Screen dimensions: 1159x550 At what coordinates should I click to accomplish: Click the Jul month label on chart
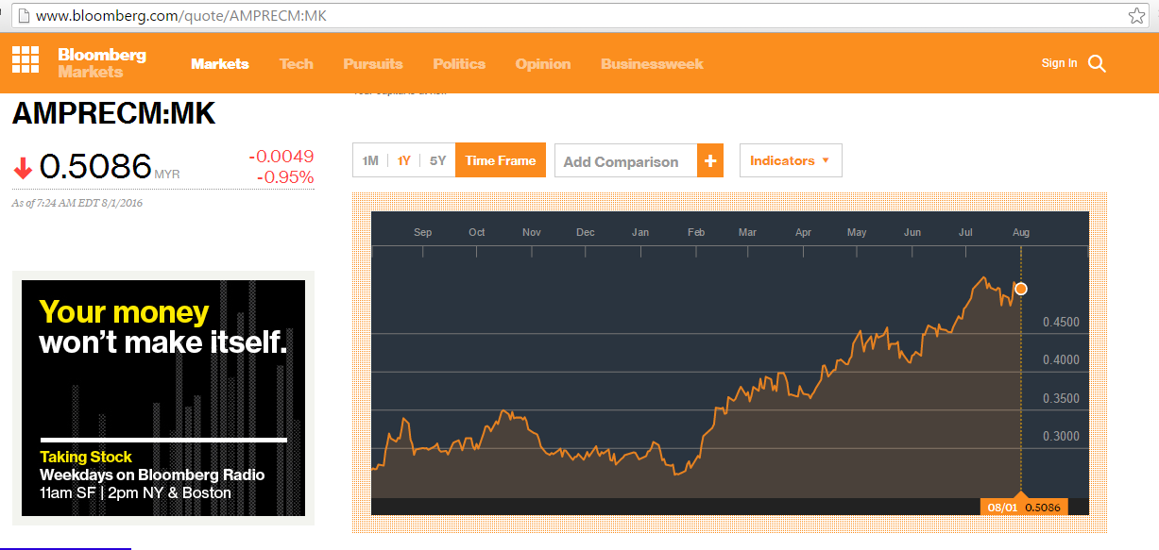pos(966,232)
